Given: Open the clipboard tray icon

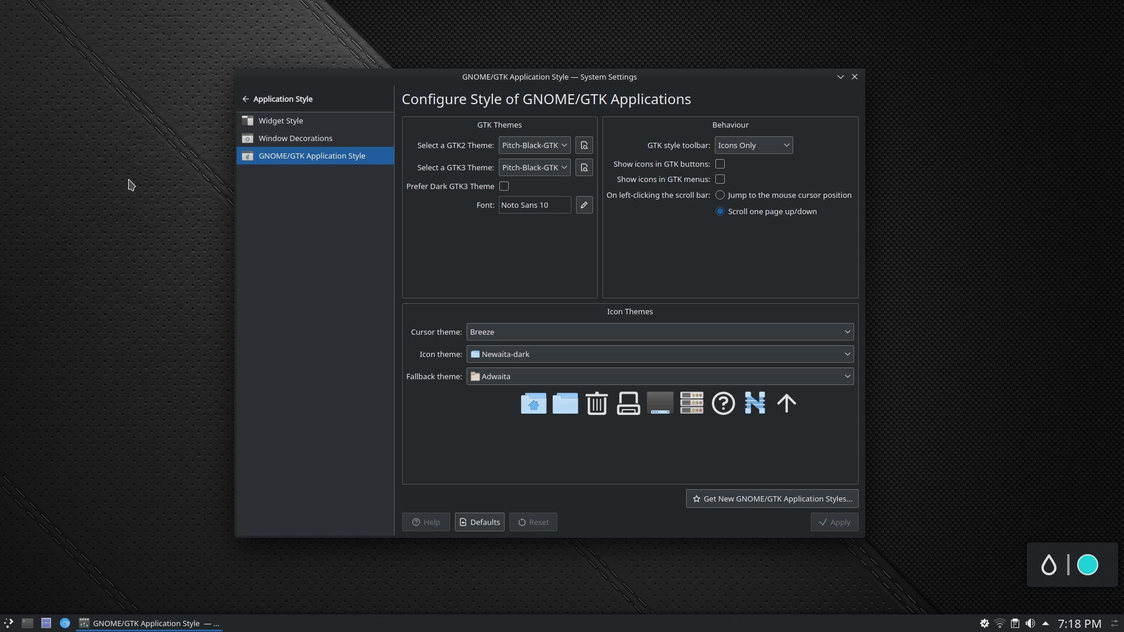Looking at the screenshot, I should [x=1015, y=624].
